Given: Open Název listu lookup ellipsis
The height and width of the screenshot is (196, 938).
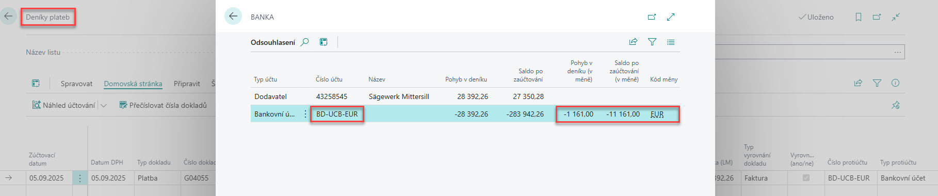Looking at the screenshot, I should [898, 52].
